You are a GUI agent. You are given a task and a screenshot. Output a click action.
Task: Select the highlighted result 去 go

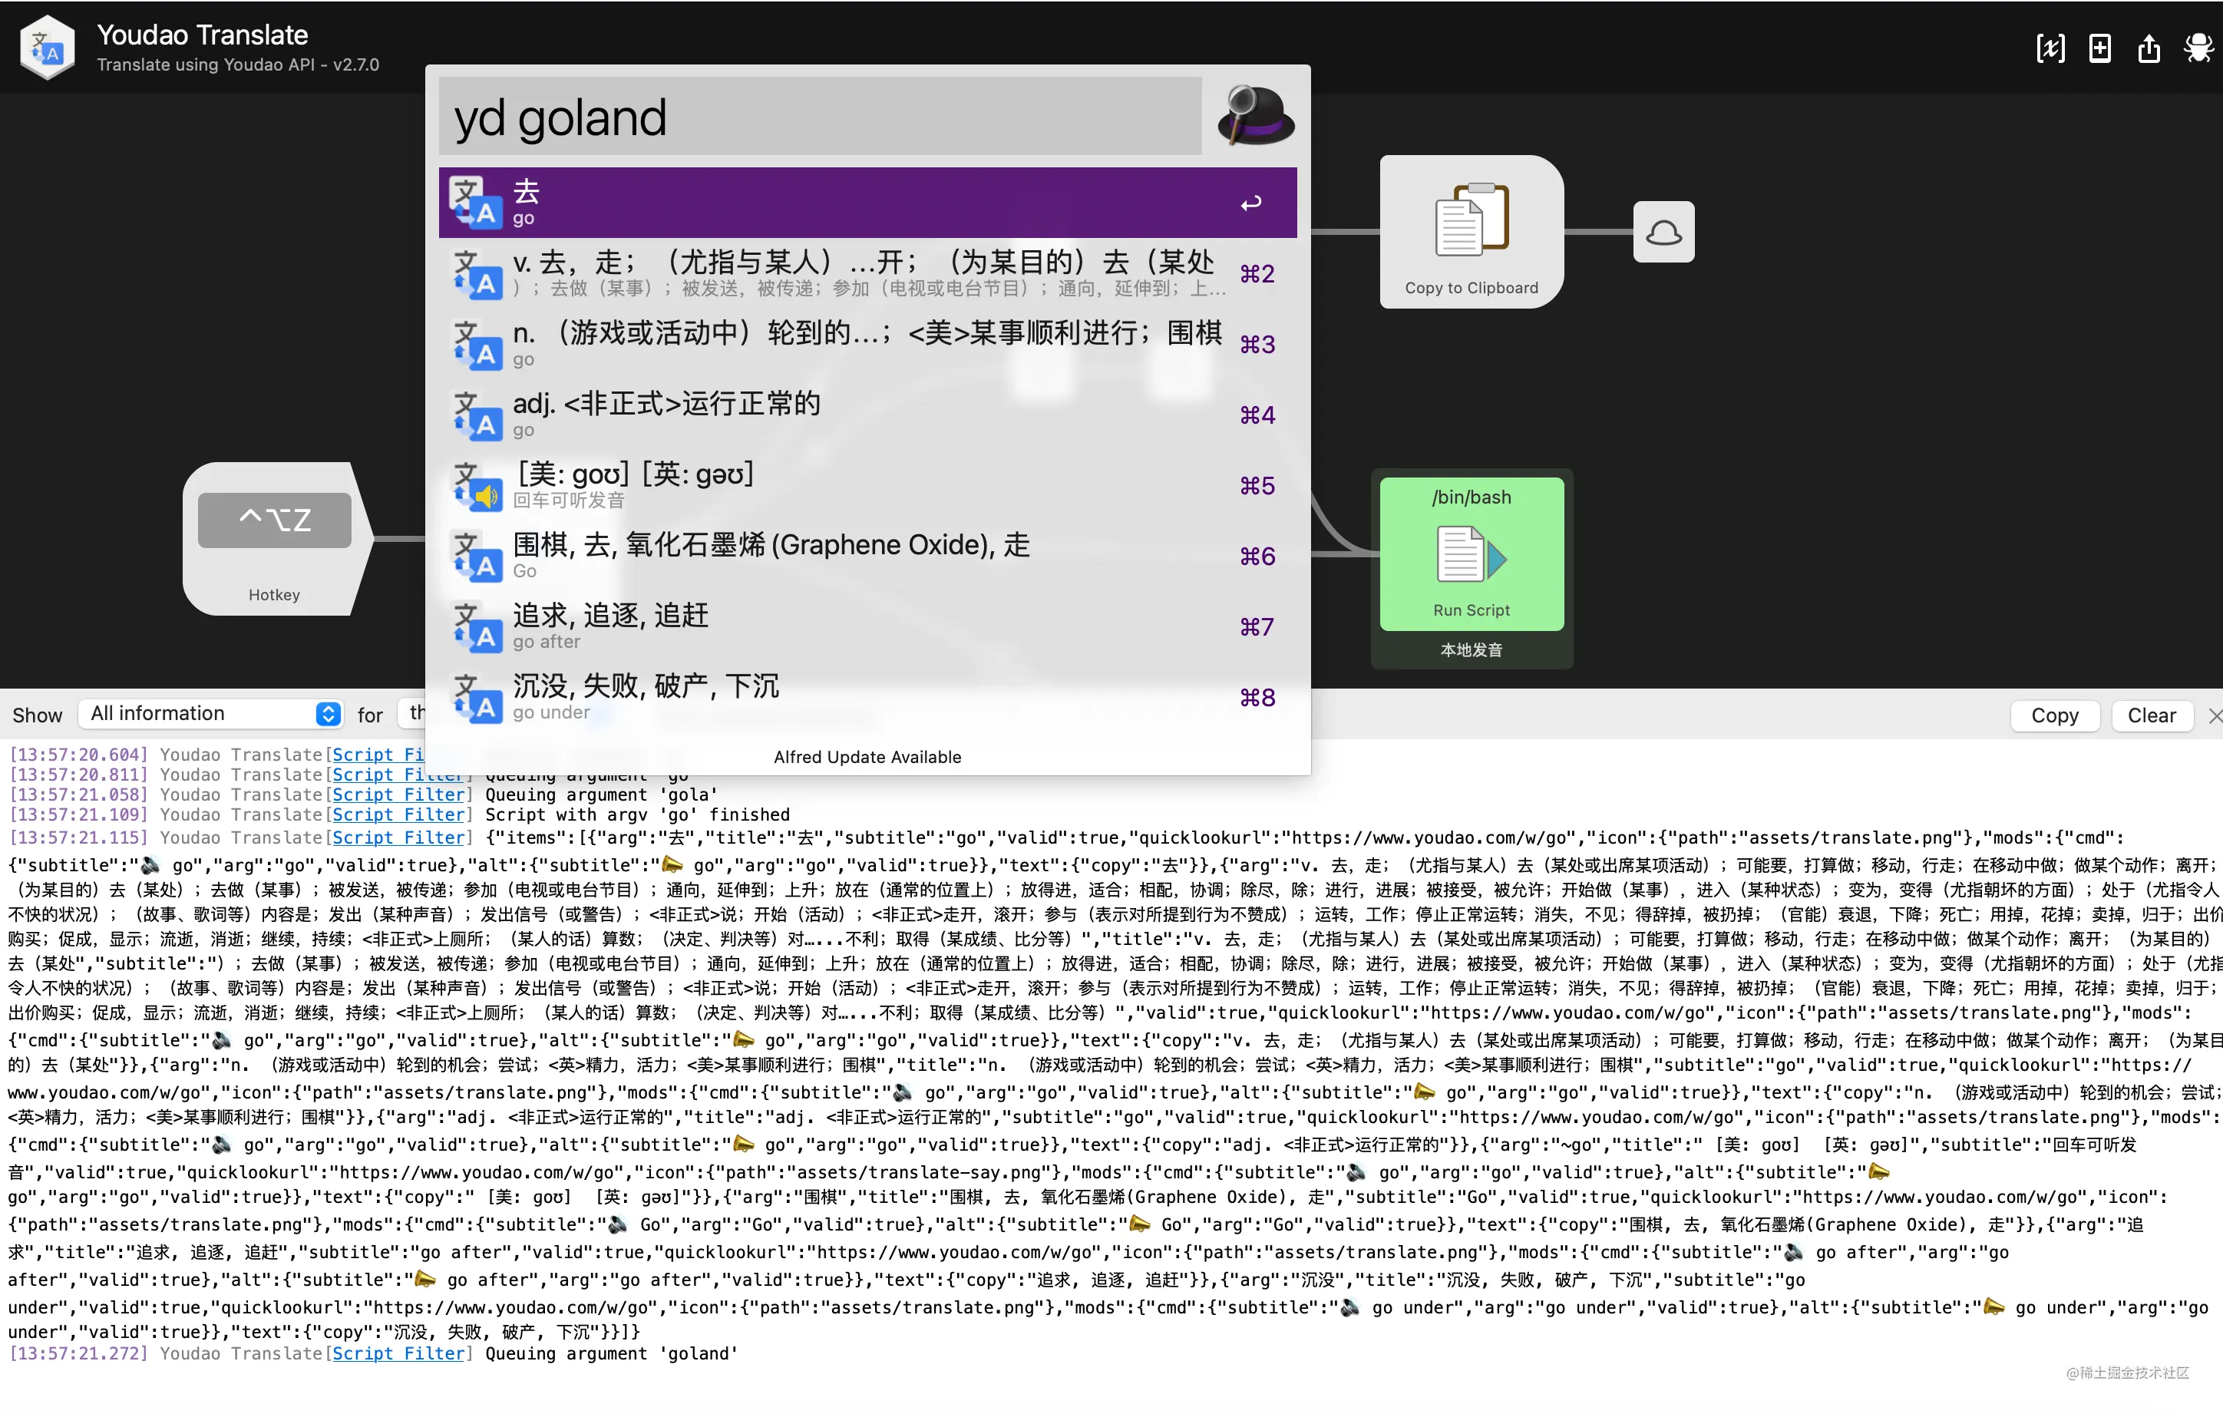click(x=867, y=202)
